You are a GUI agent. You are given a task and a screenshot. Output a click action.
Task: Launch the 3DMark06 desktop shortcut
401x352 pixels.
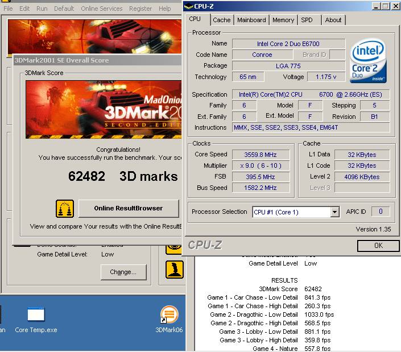[x=169, y=320]
